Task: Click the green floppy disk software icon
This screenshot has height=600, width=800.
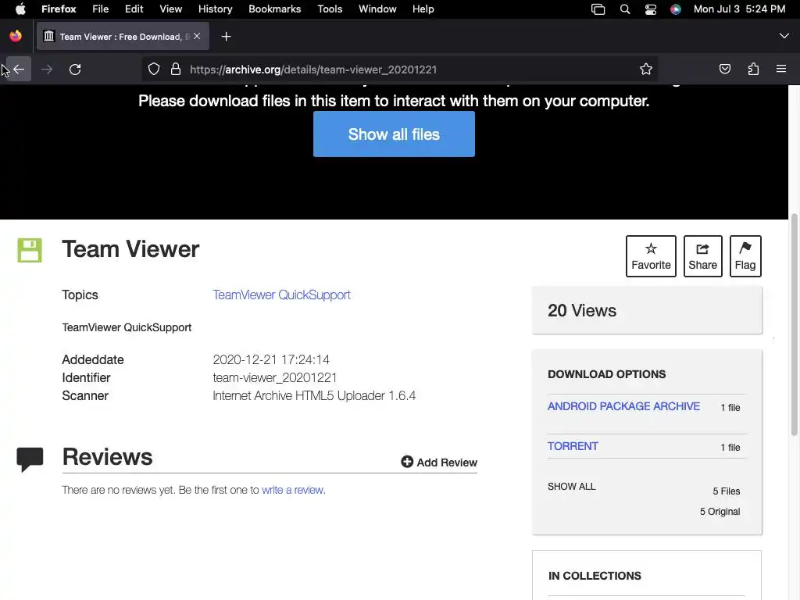Action: pyautogui.click(x=30, y=250)
